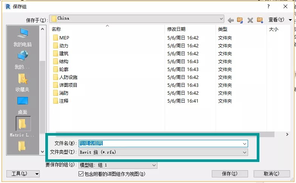This screenshot has height=183, width=296.
Task: Open the 查看 view dropdown arrow
Action: click(290, 20)
